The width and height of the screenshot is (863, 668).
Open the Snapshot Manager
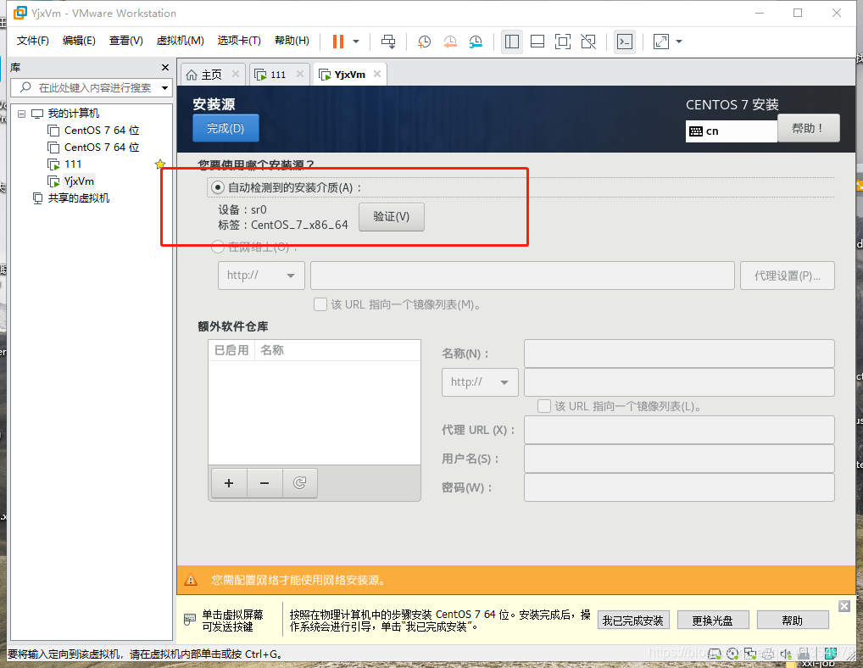click(476, 41)
